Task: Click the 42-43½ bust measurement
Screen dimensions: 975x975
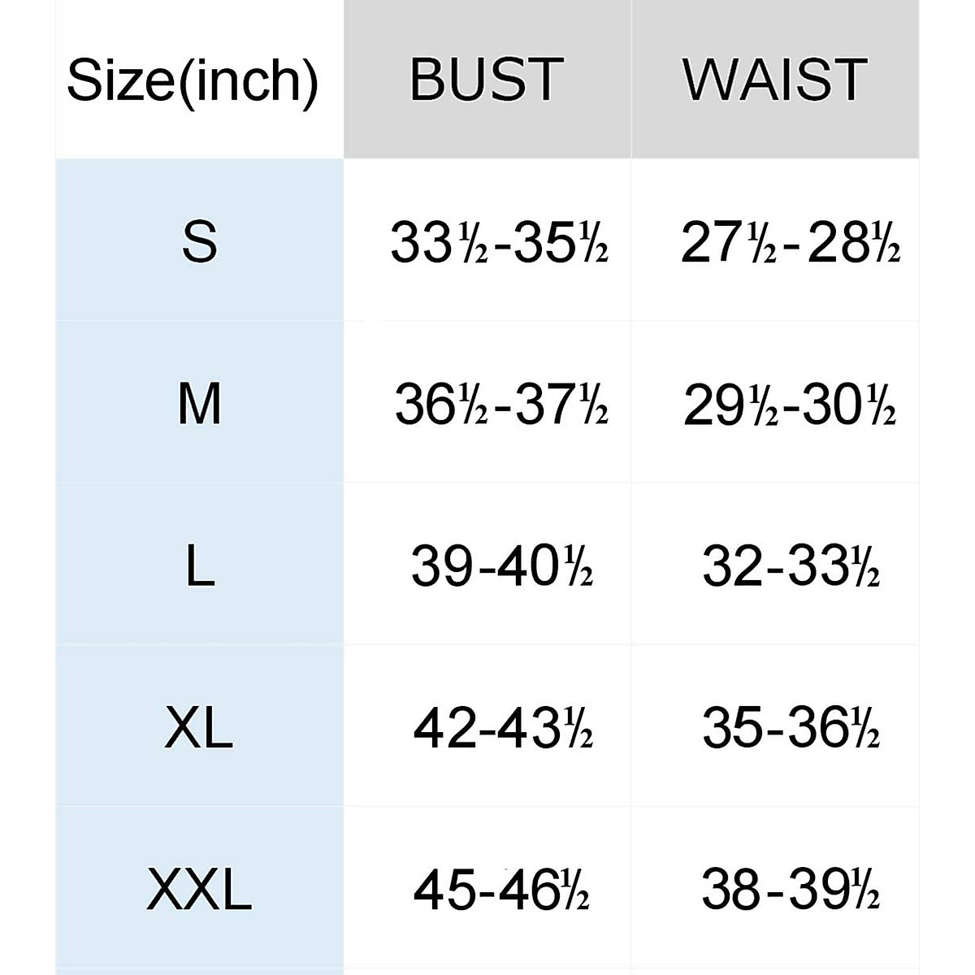Action: click(502, 728)
